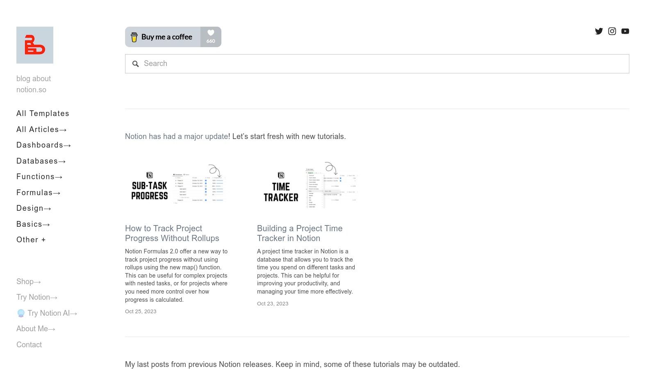This screenshot has height=369, width=656.
Task: Open the Time Tracker thumbnail image
Action: click(308, 186)
